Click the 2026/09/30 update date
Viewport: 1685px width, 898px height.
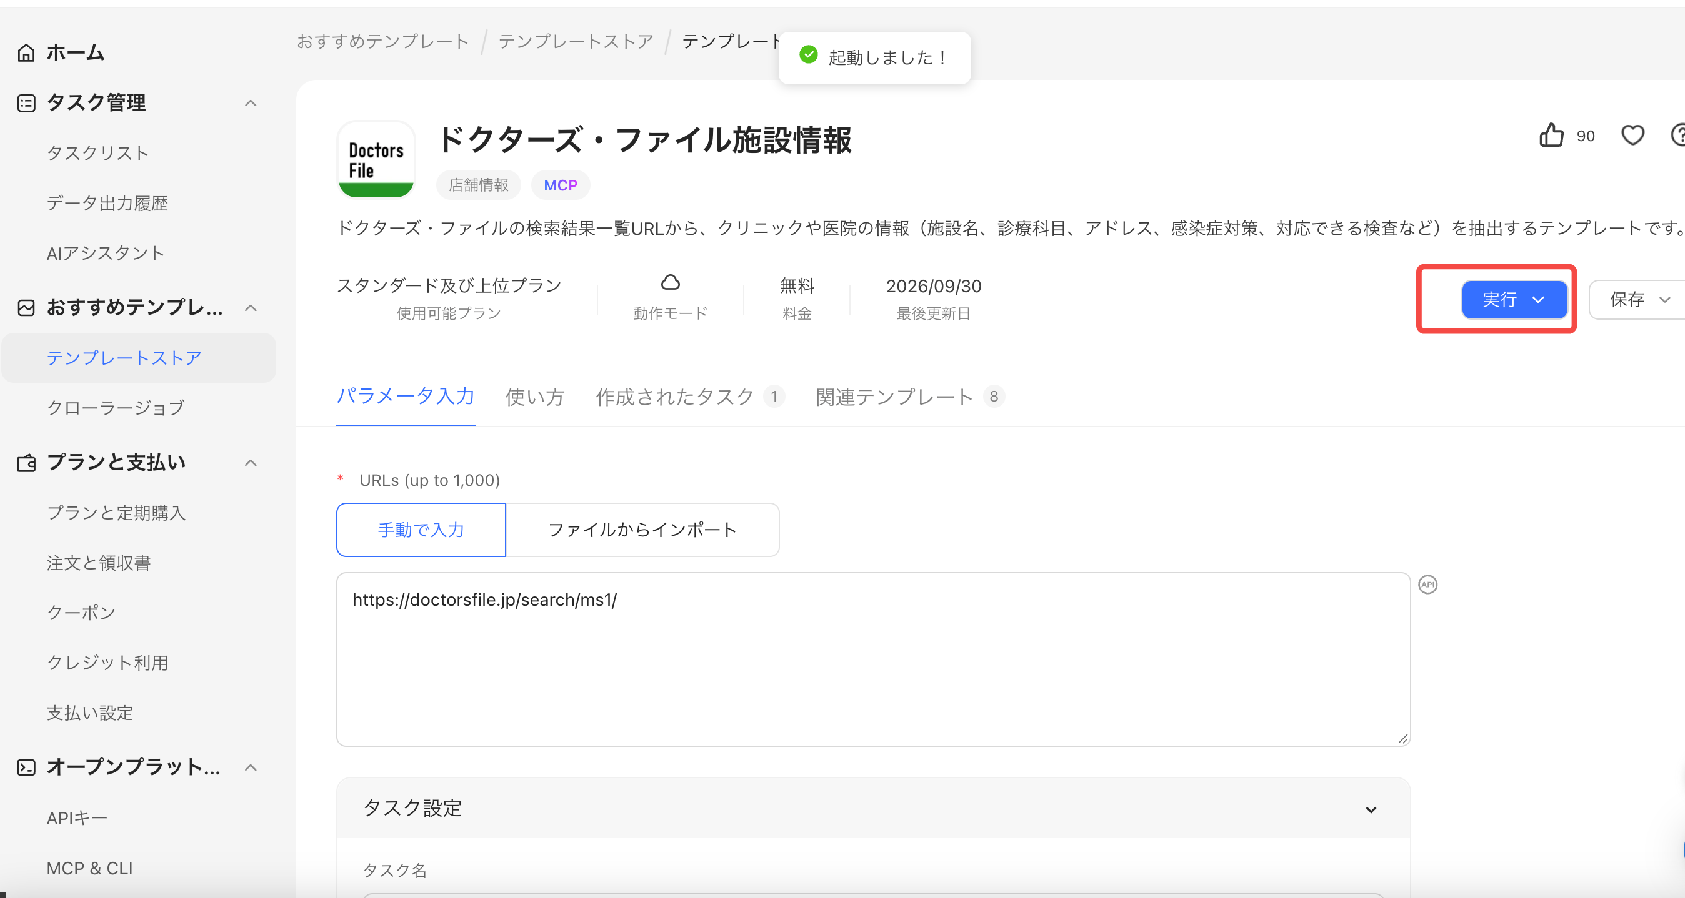click(933, 285)
